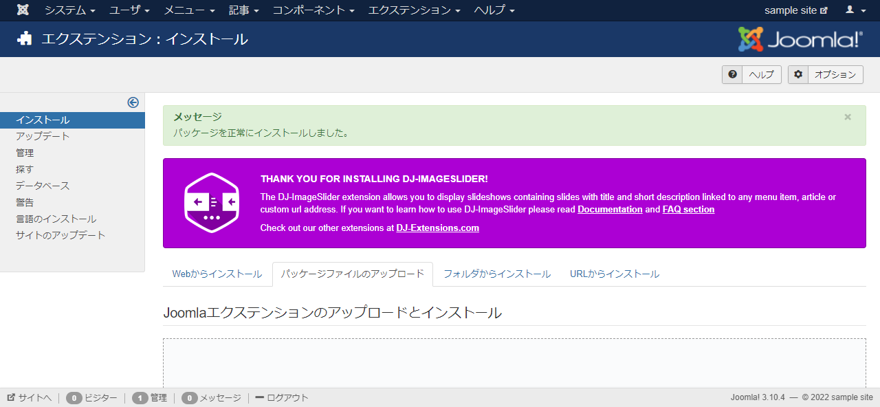Open the Documentation link

coord(609,210)
